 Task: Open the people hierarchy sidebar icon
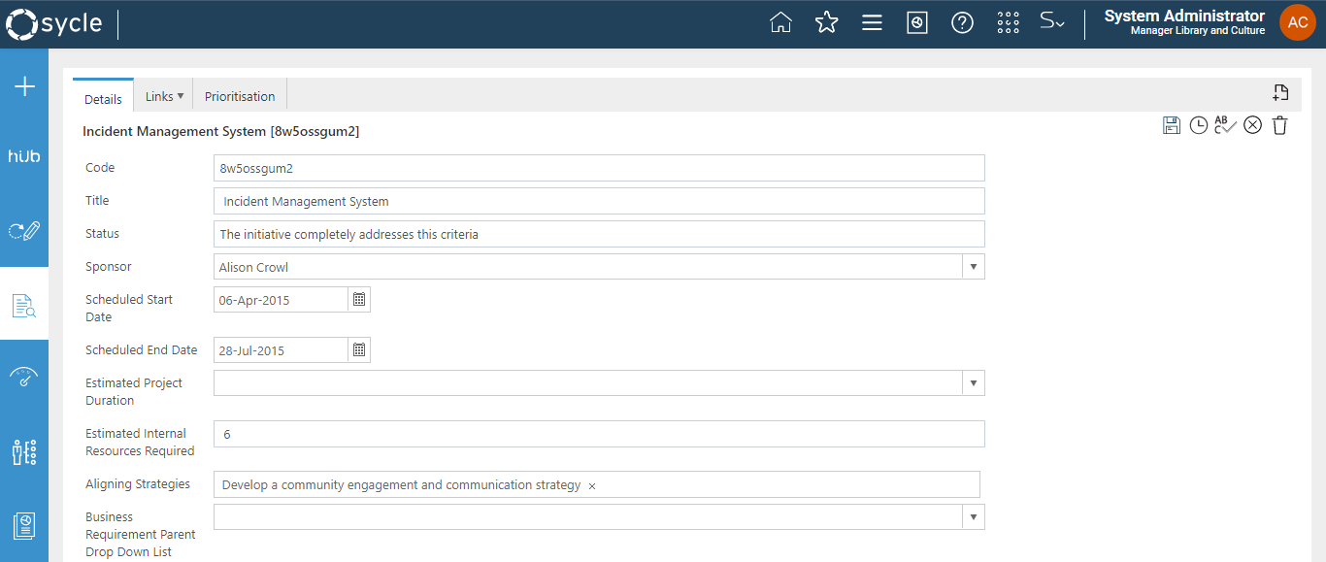pyautogui.click(x=24, y=451)
